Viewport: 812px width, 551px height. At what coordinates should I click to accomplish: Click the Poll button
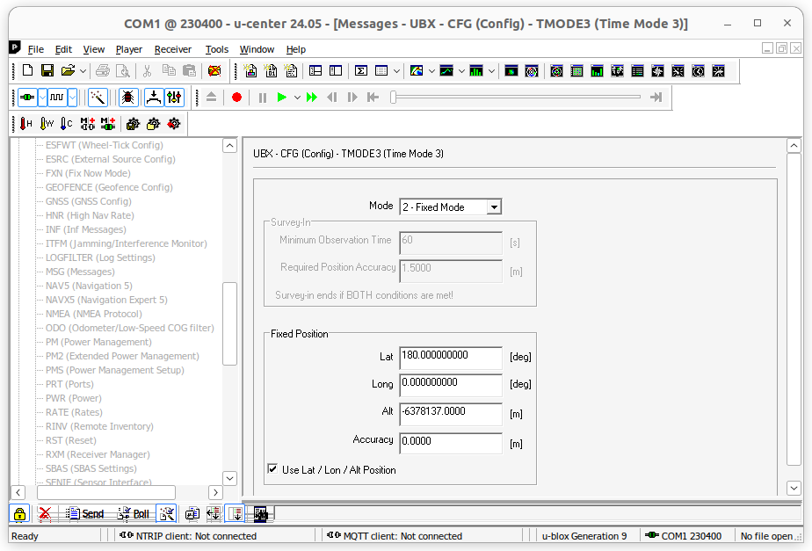click(134, 513)
